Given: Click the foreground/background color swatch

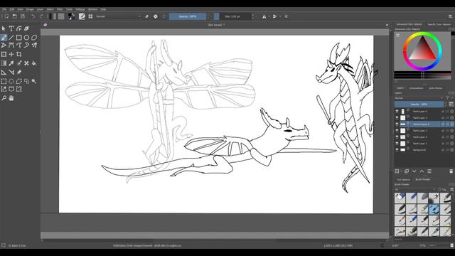Looking at the screenshot, I should [x=71, y=16].
